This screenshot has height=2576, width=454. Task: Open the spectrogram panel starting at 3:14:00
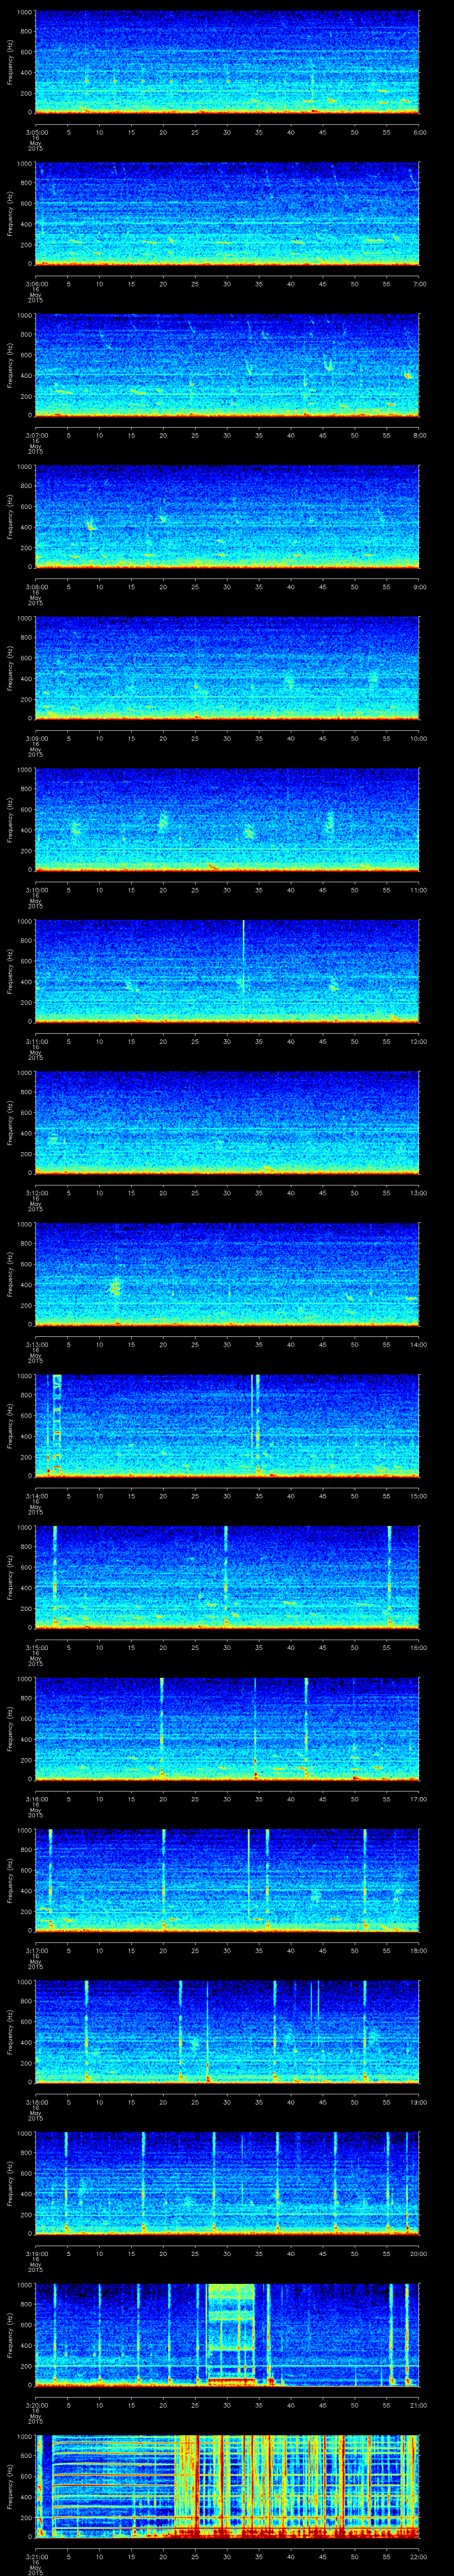[227, 1426]
